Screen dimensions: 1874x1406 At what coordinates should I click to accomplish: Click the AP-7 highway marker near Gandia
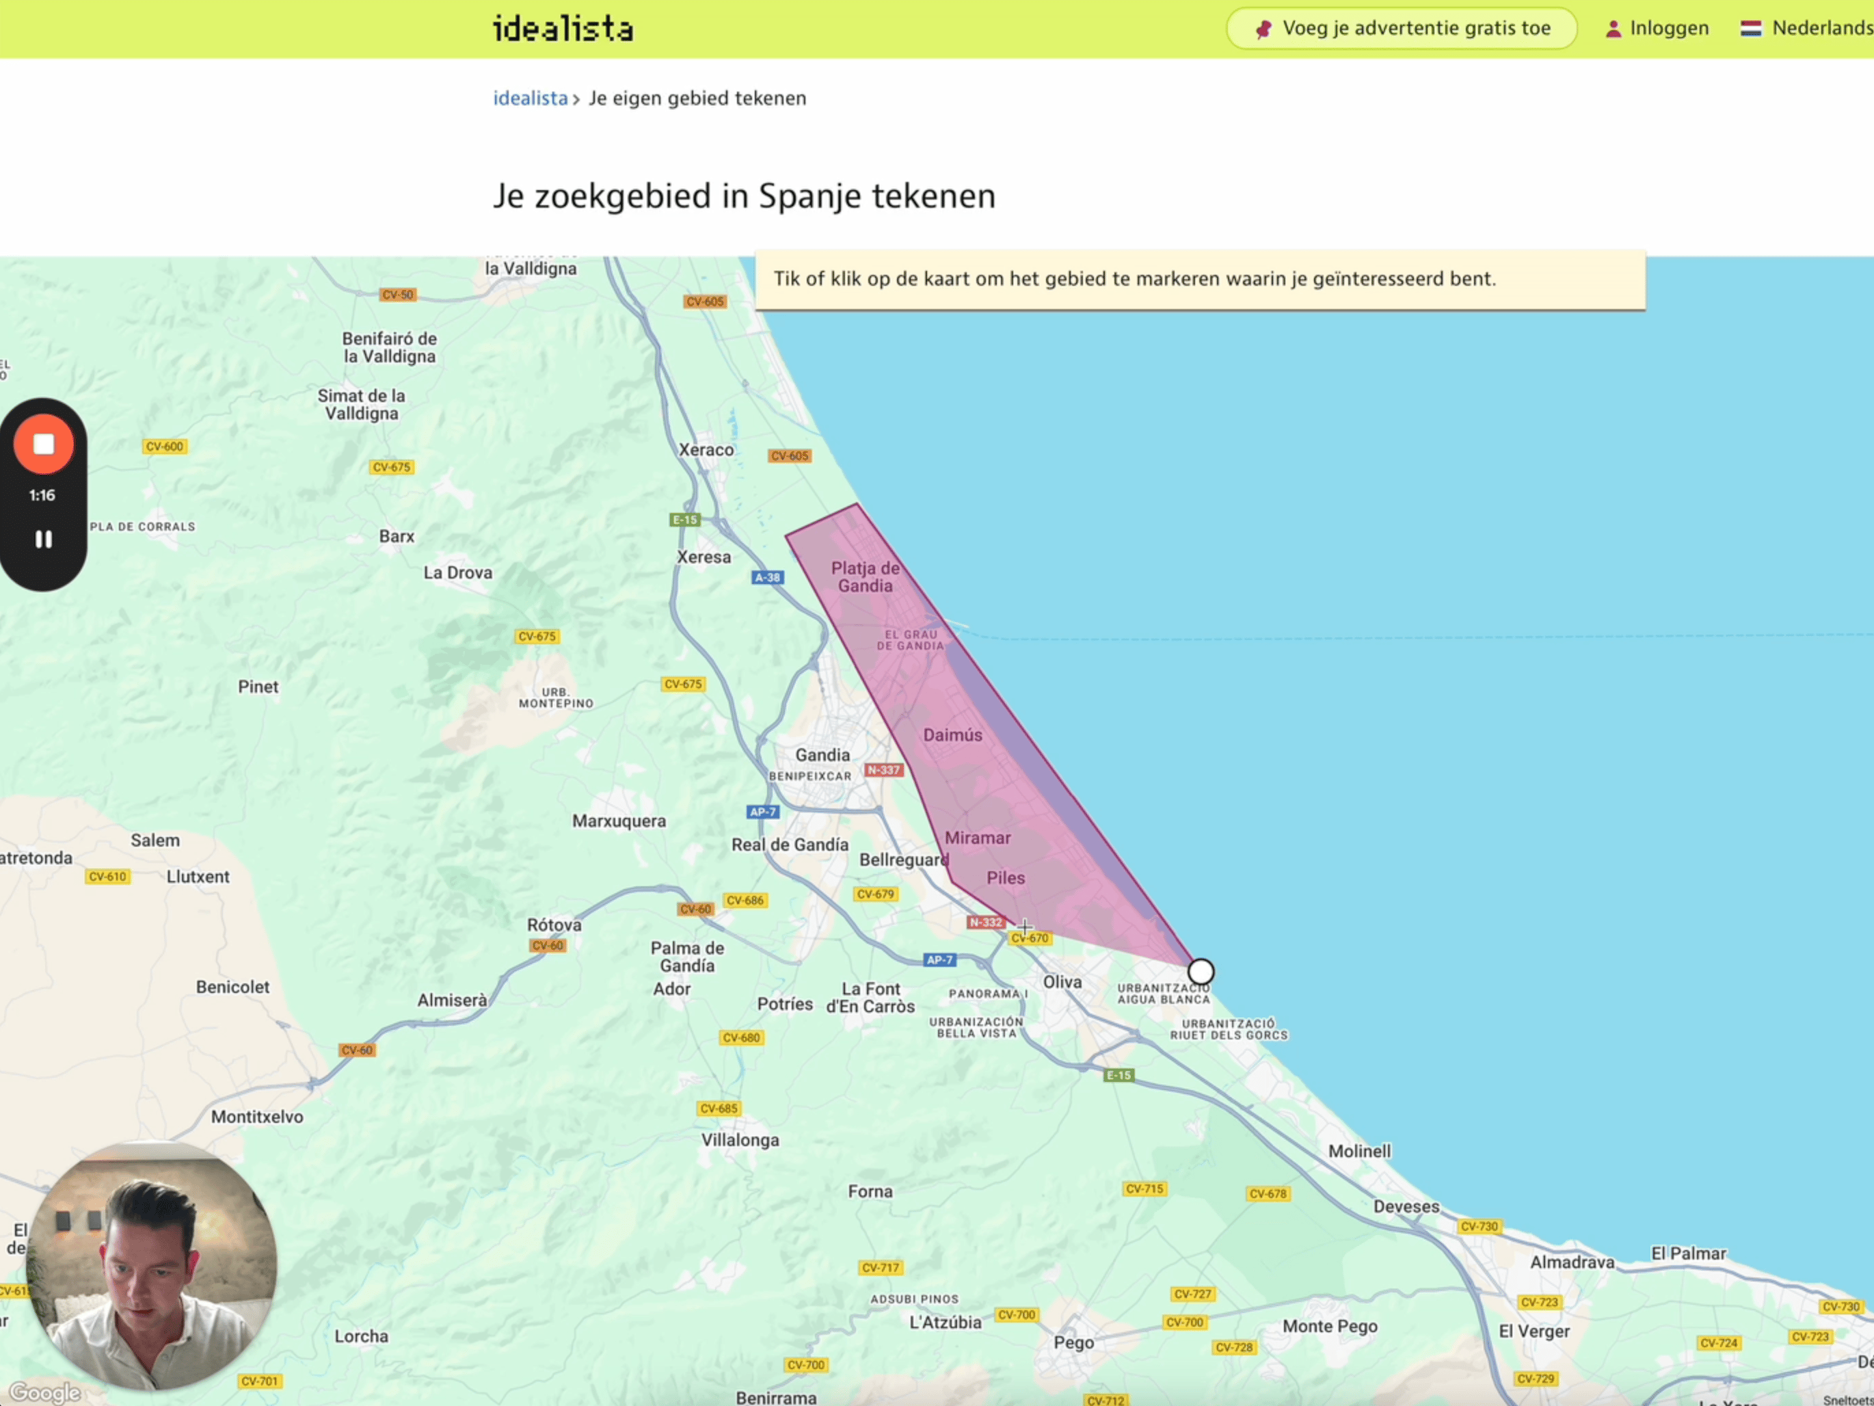click(762, 812)
